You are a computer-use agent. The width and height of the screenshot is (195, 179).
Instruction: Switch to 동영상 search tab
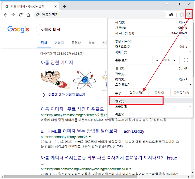pyautogui.click(x=76, y=43)
